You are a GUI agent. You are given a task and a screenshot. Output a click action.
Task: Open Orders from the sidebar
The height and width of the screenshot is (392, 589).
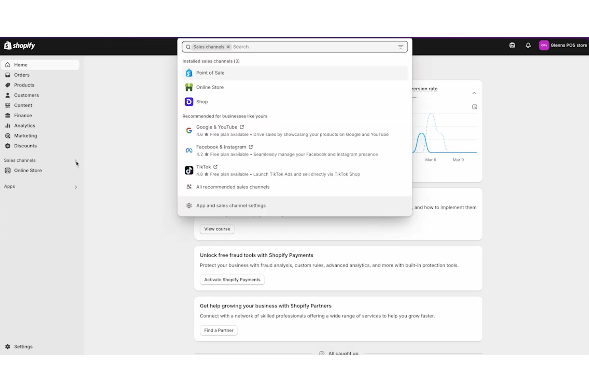(40, 75)
